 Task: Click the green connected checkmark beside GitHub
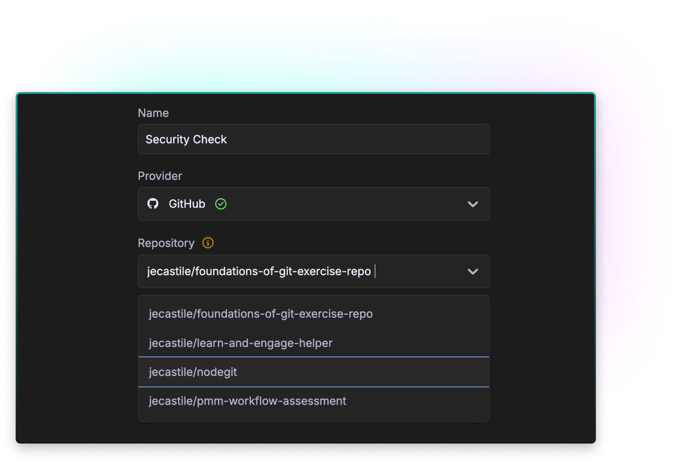tap(221, 204)
